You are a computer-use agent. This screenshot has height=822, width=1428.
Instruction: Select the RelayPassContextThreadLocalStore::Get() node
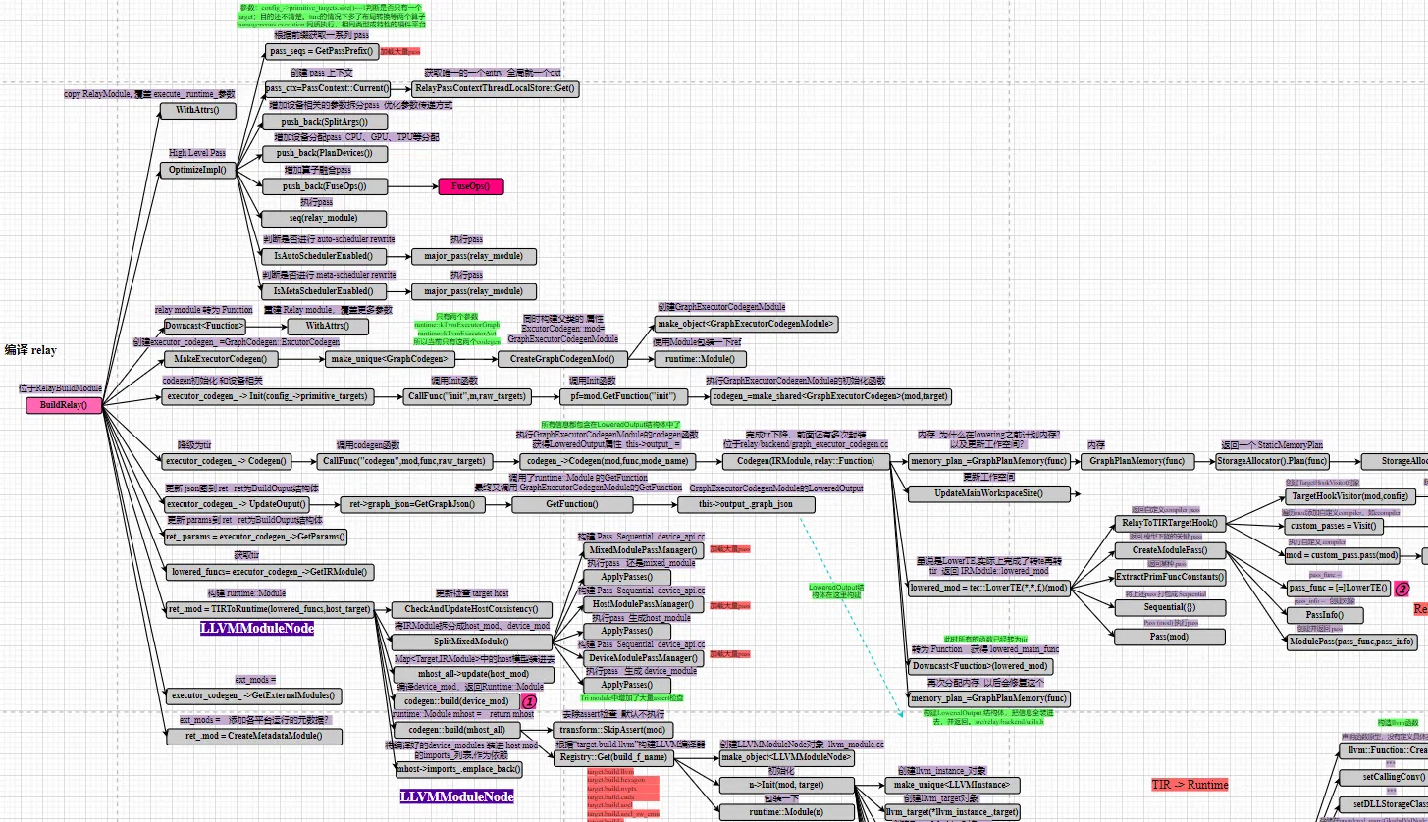[497, 89]
